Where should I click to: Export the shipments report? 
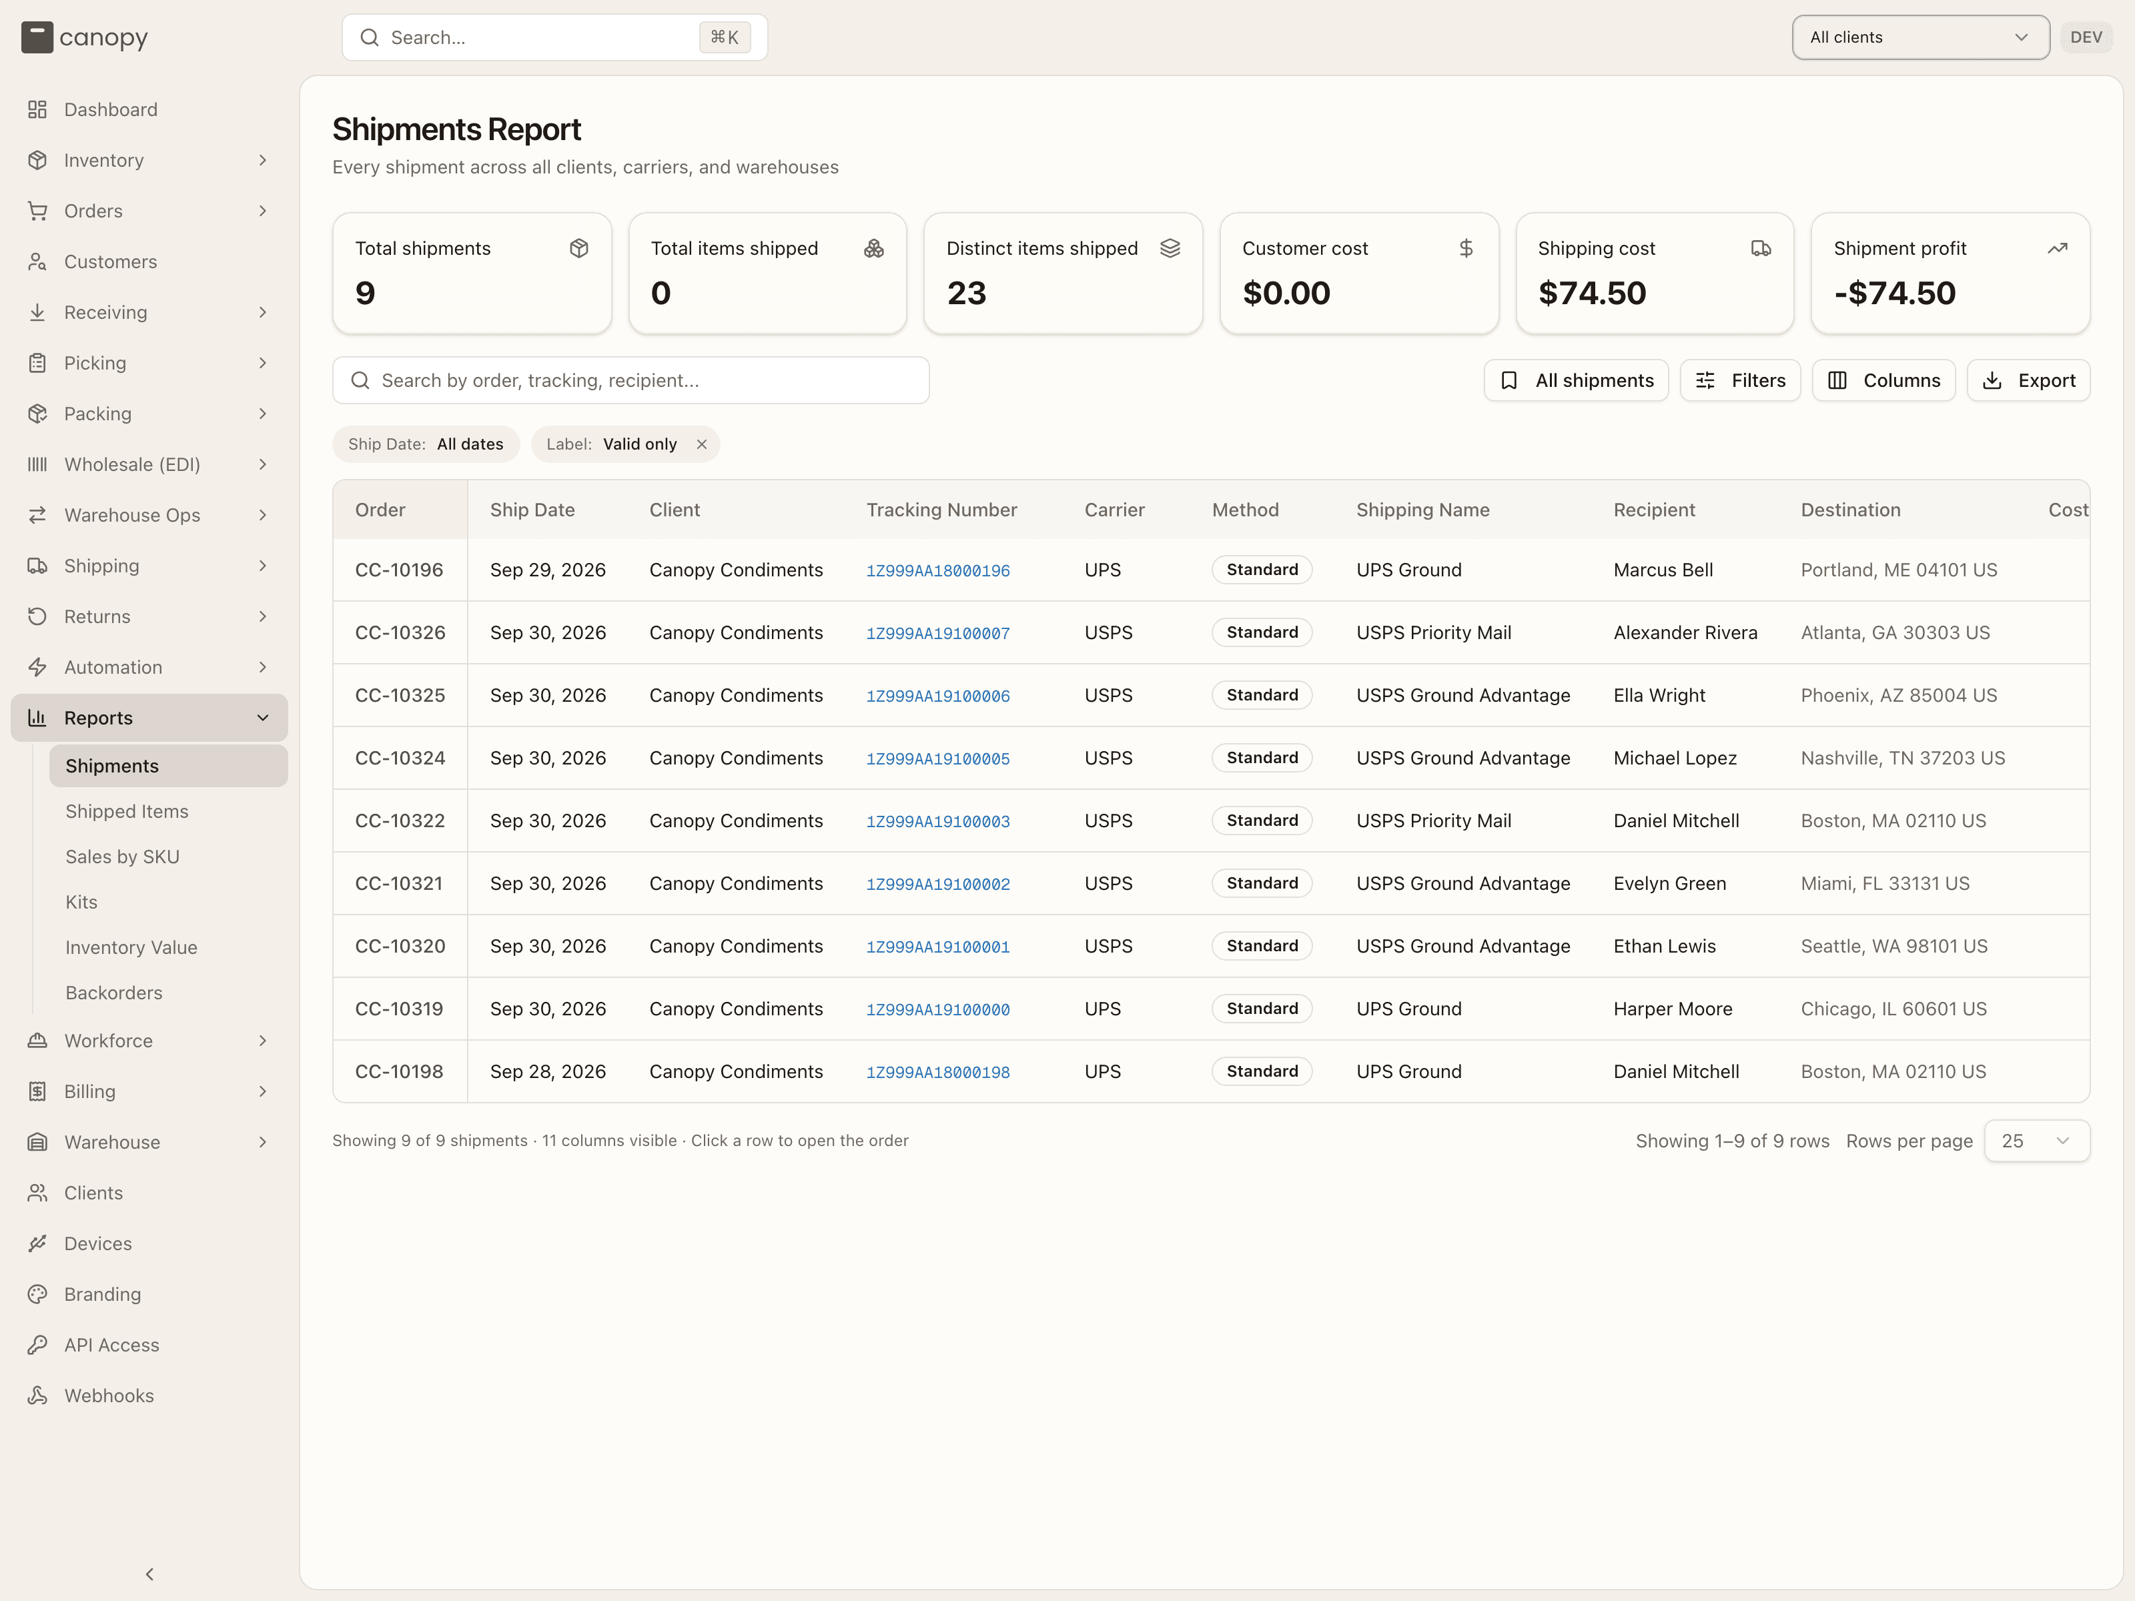click(2028, 380)
